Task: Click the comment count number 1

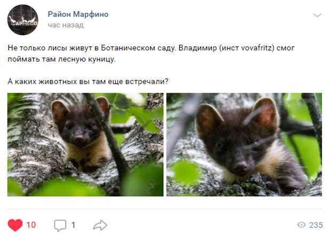Action: 73,225
